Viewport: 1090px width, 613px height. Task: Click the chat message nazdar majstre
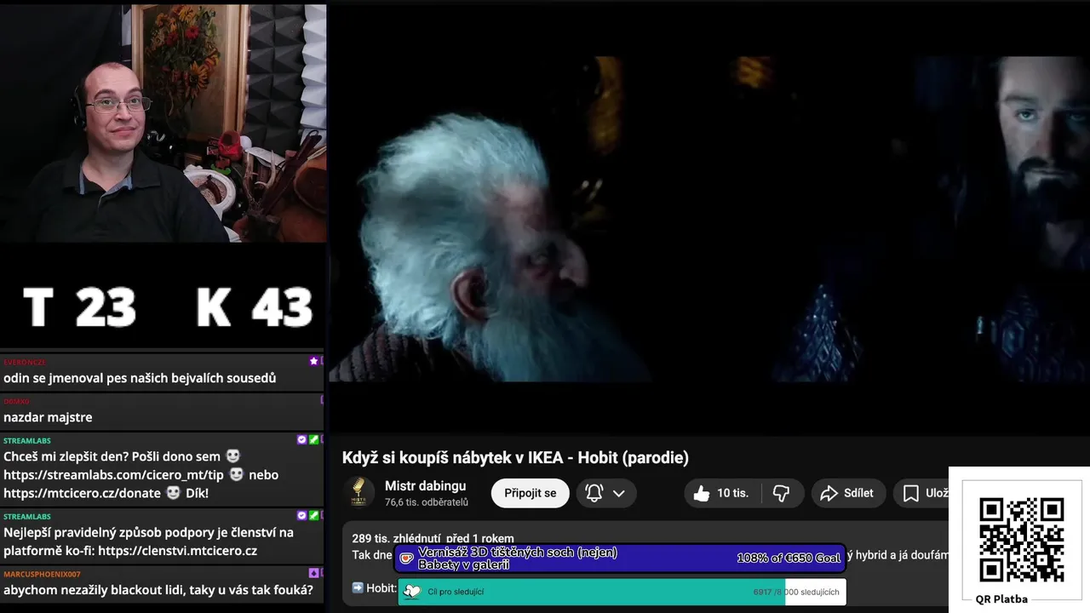pyautogui.click(x=48, y=417)
